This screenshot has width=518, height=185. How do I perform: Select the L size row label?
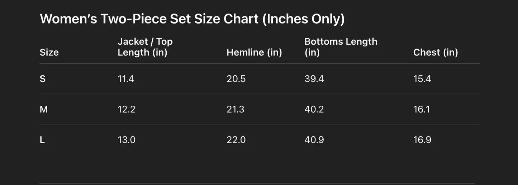click(x=42, y=140)
